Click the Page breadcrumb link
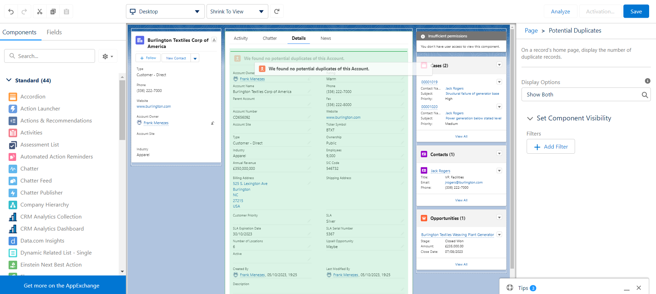Screen dimensions: 656x294 tap(531, 31)
